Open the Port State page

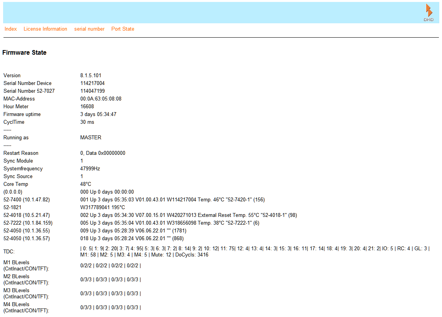(x=123, y=29)
